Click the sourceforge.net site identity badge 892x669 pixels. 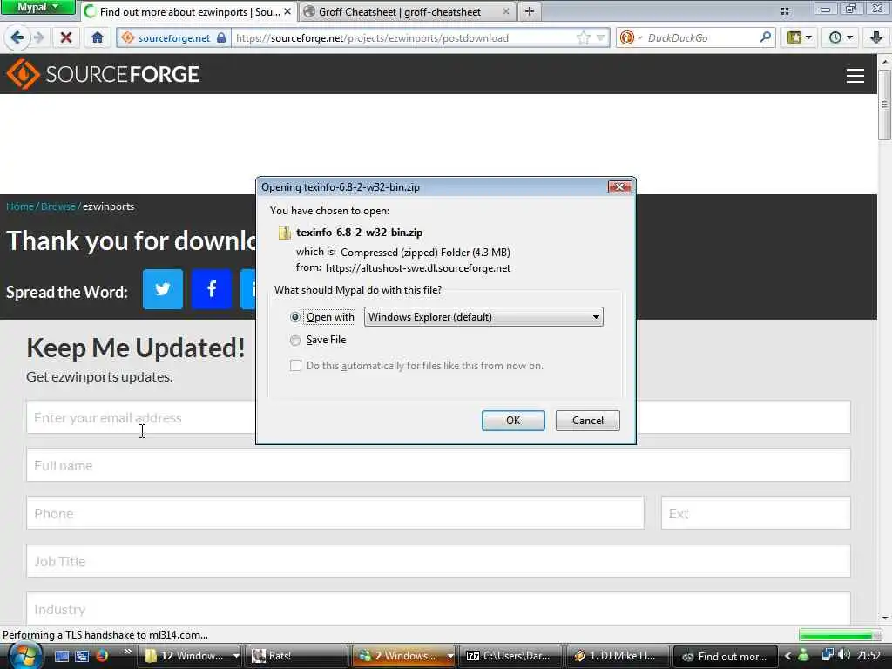(173, 38)
